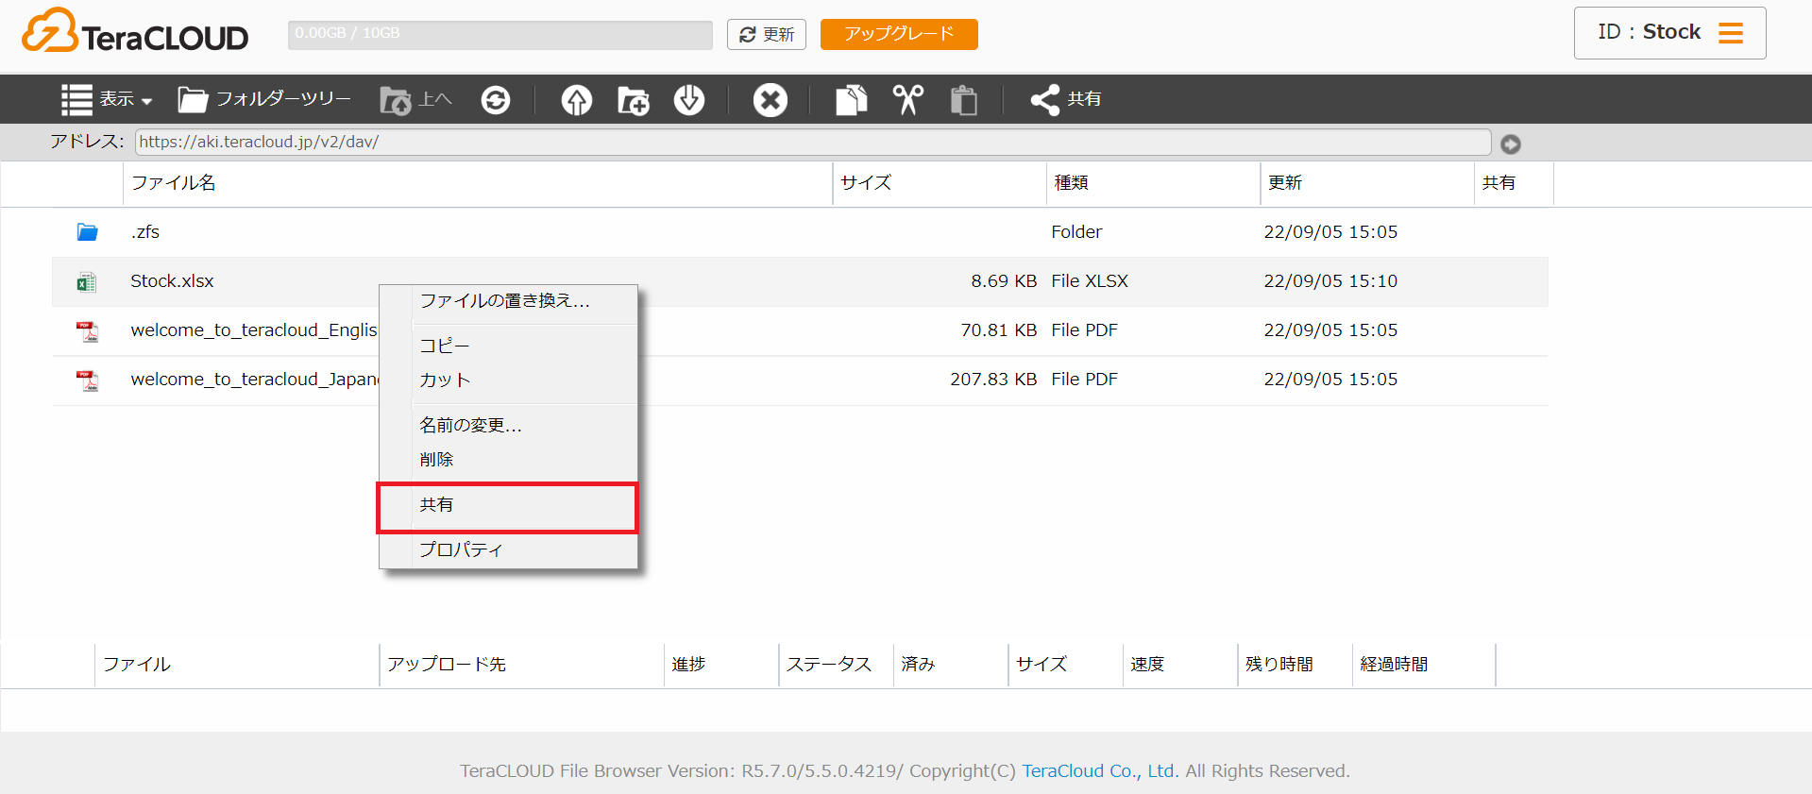Select the .zfs folder icon
The width and height of the screenshot is (1812, 794).
[x=88, y=231]
